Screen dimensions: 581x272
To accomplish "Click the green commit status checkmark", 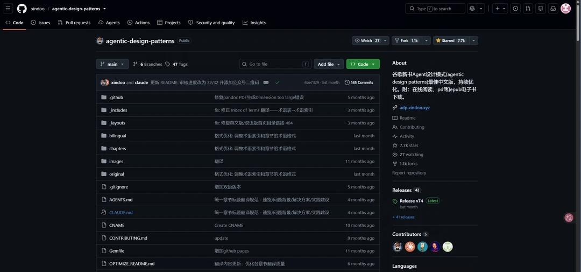I will pos(277,82).
